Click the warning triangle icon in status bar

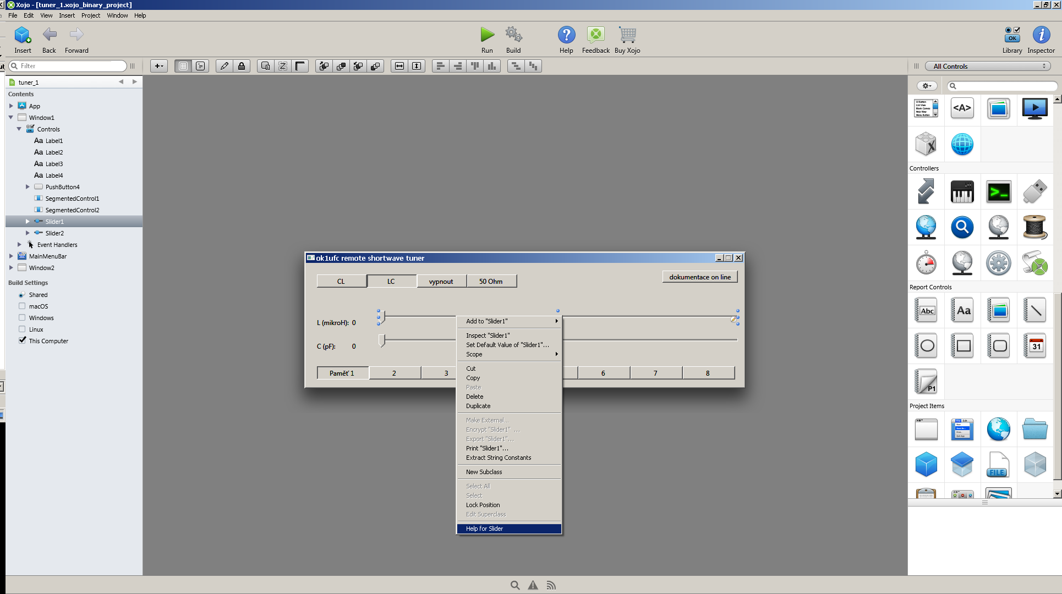pyautogui.click(x=533, y=585)
